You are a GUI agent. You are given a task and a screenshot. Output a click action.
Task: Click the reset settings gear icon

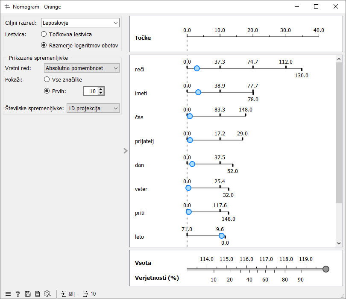pyautogui.click(x=47, y=293)
